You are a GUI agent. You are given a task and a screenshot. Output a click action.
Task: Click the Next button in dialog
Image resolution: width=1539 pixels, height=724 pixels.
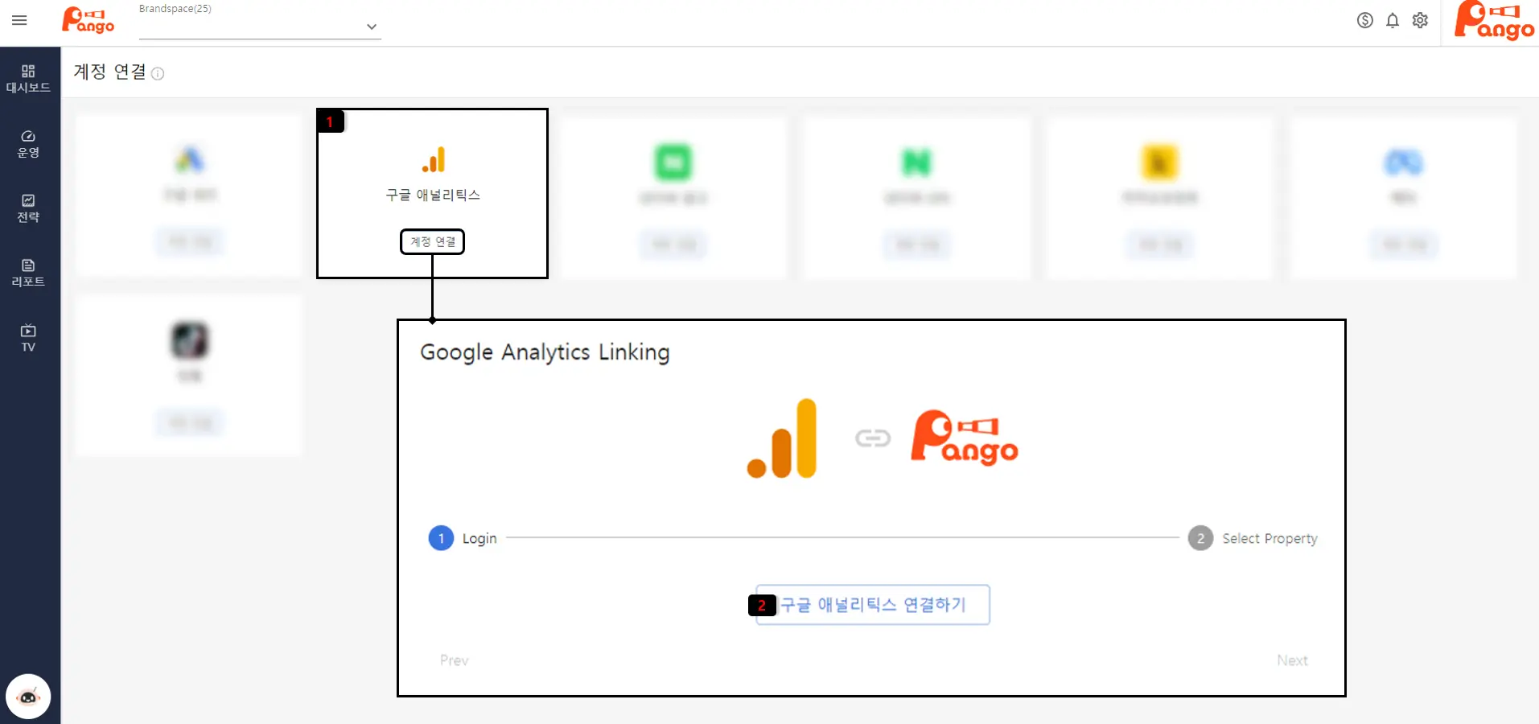[x=1292, y=660]
